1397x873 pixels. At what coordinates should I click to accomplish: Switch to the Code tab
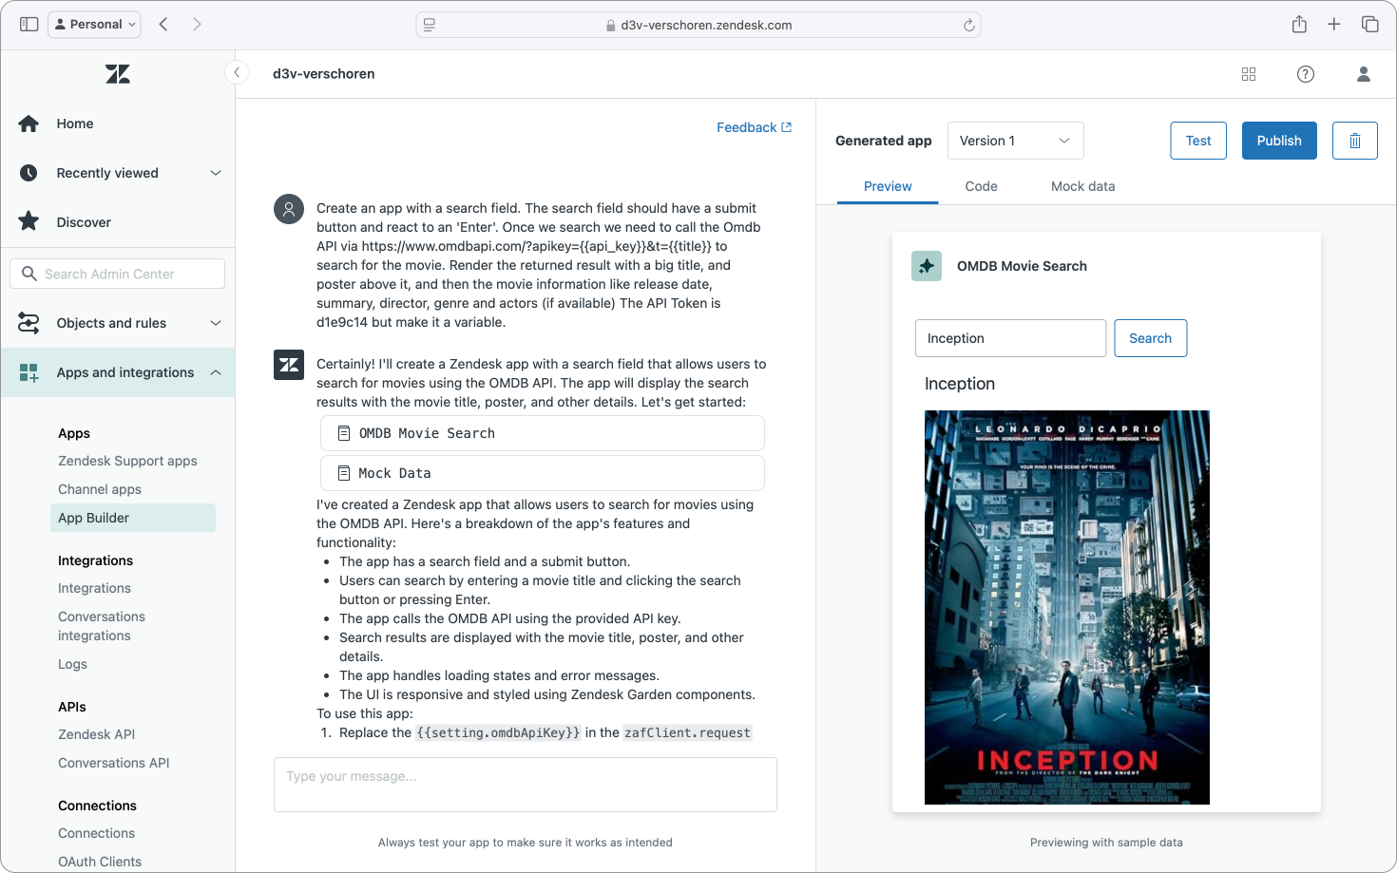pyautogui.click(x=981, y=186)
